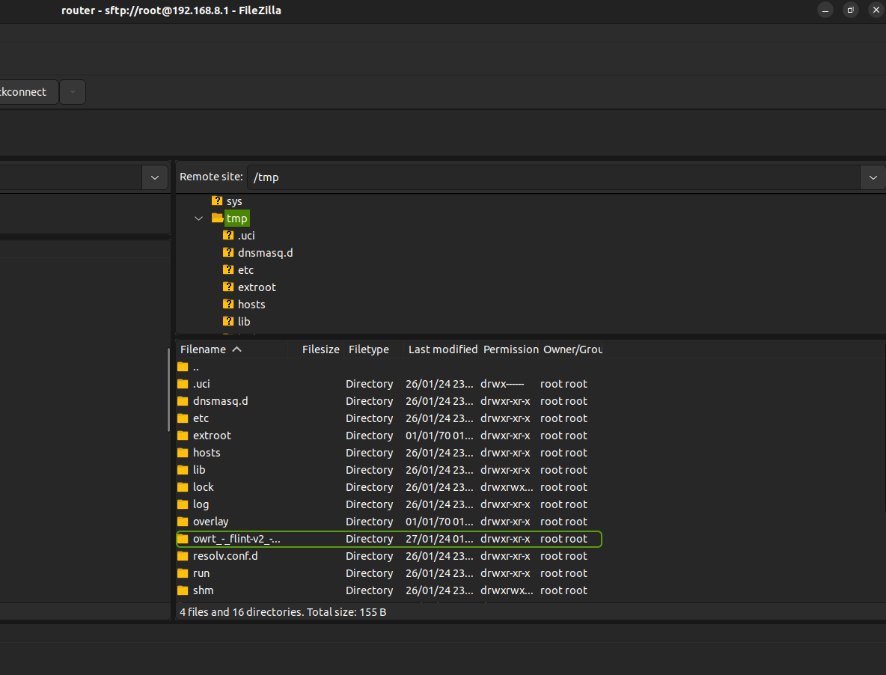Select the sys folder icon in tree

217,201
